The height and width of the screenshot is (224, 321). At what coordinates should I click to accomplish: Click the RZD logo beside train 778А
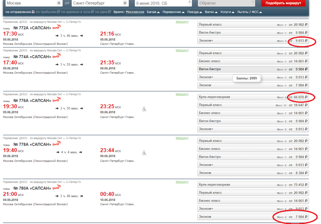point(57,144)
